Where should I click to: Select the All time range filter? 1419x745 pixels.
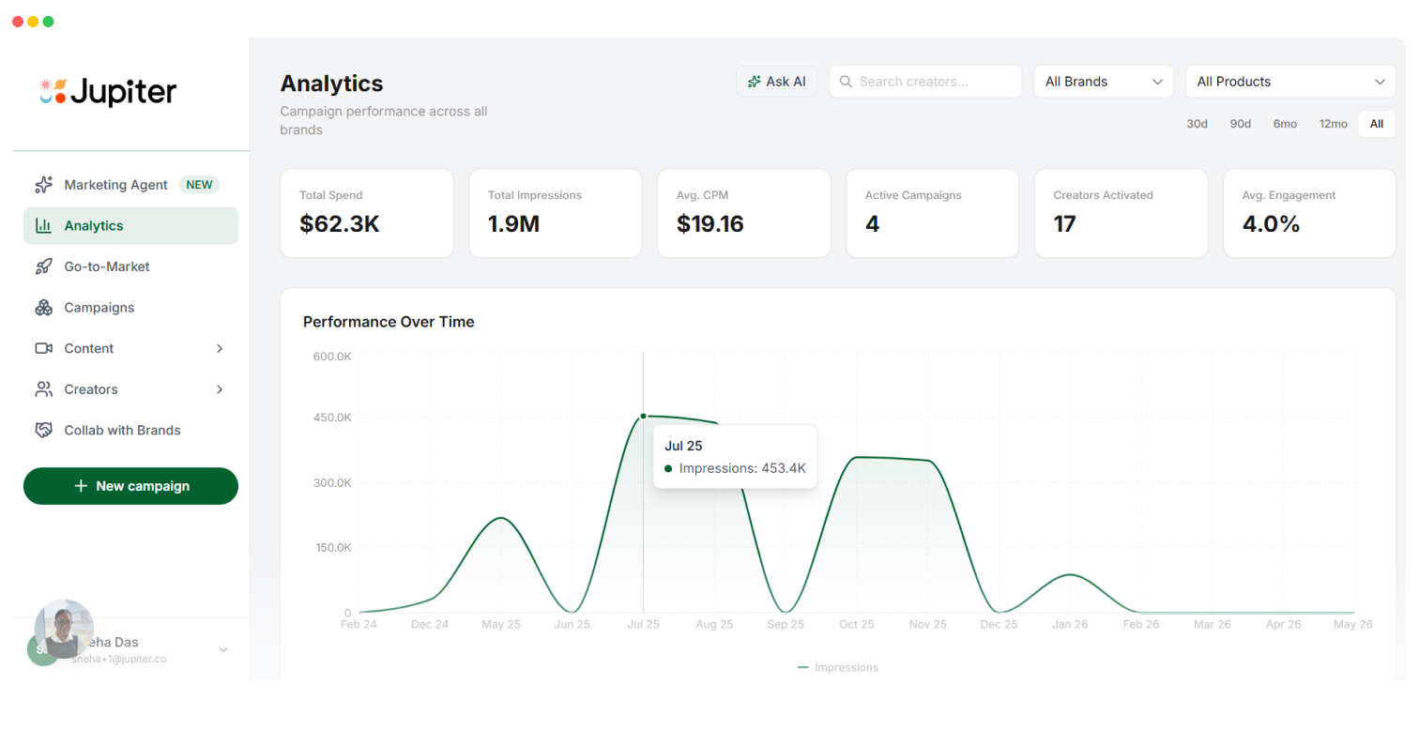click(x=1376, y=123)
